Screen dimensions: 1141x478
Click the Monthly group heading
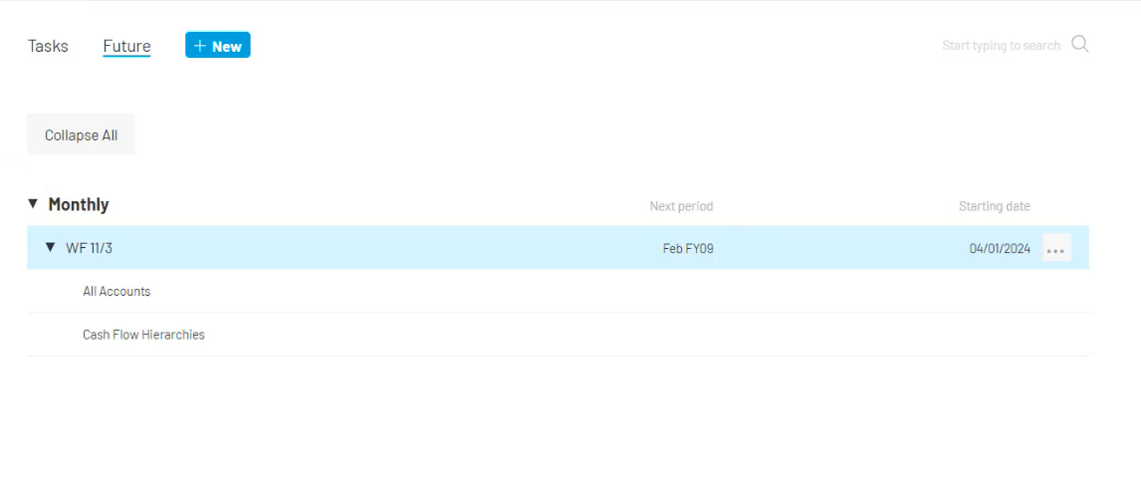point(79,204)
